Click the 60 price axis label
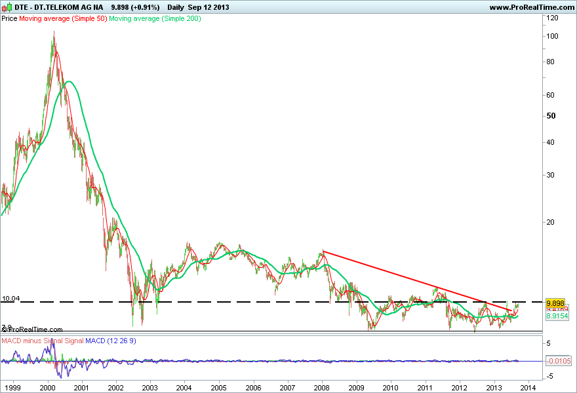This screenshot has height=393, width=577. (551, 95)
